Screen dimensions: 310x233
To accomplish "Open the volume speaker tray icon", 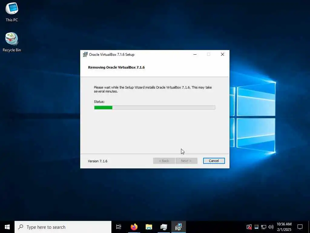I will [x=271, y=227].
